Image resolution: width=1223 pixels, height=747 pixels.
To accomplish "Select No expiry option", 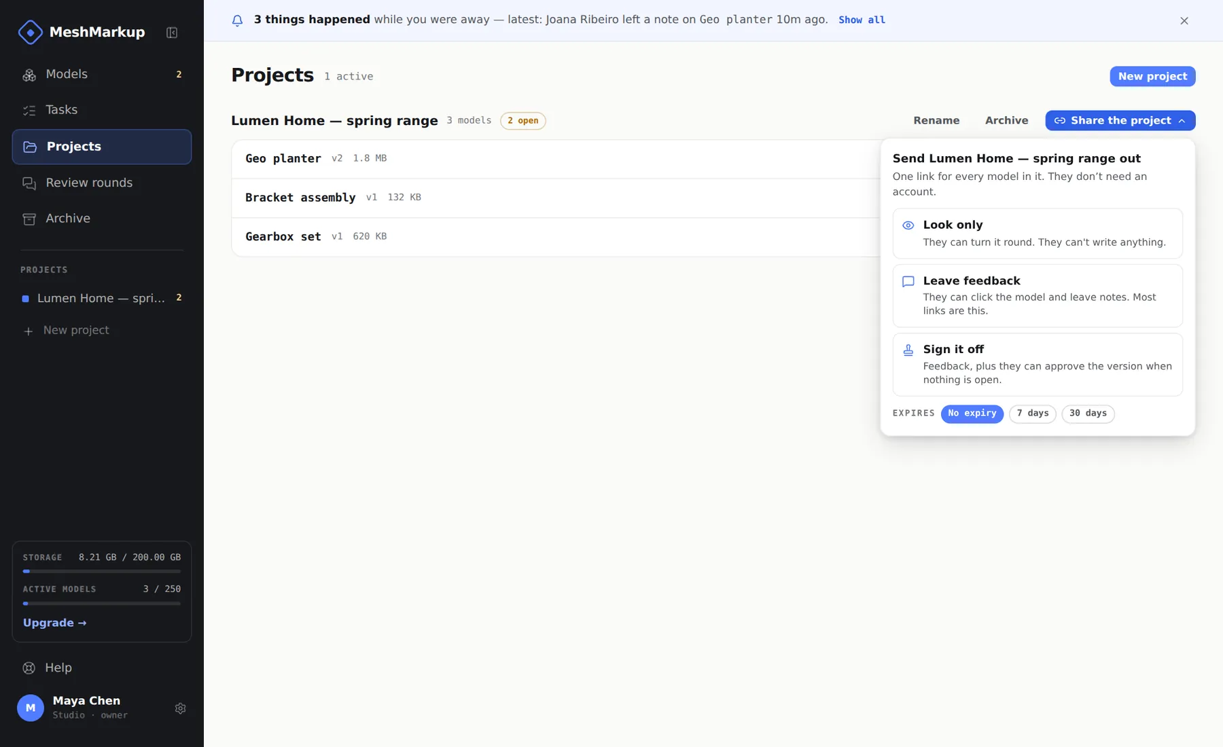I will click(x=972, y=414).
